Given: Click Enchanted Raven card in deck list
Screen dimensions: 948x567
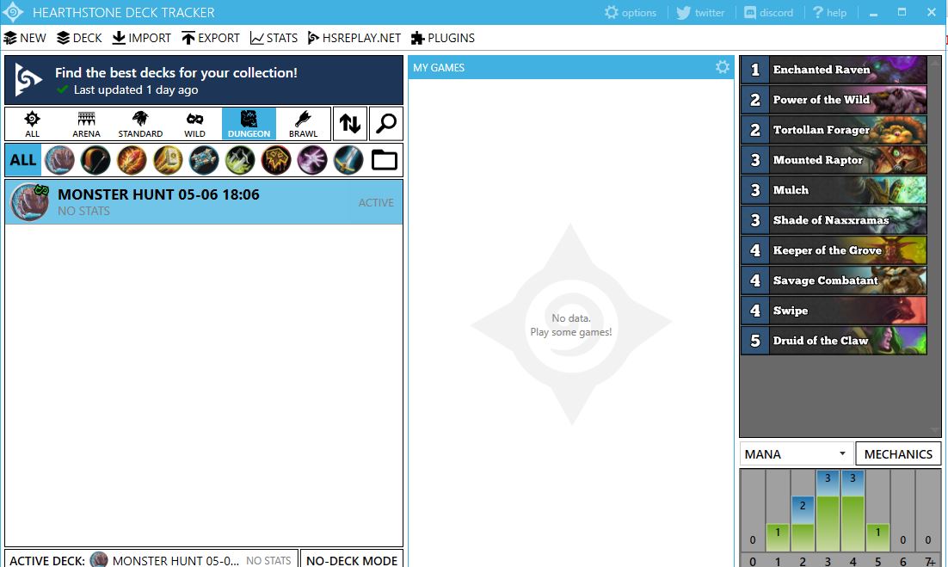Looking at the screenshot, I should 834,70.
